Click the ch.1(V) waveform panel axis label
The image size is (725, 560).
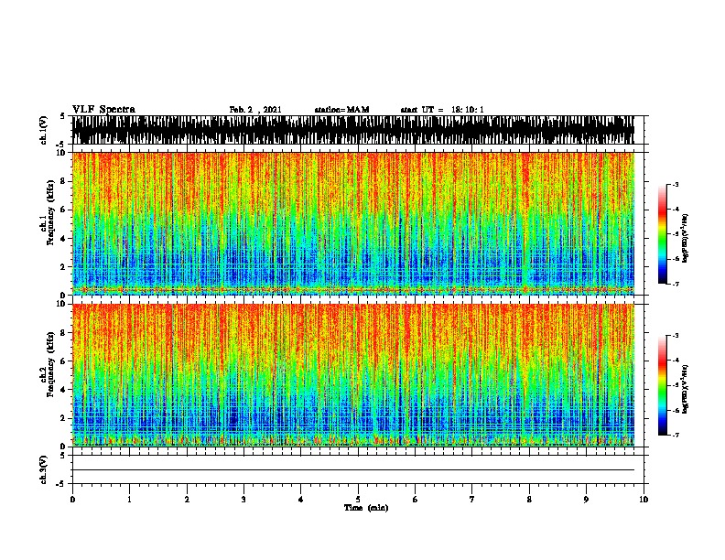point(43,130)
